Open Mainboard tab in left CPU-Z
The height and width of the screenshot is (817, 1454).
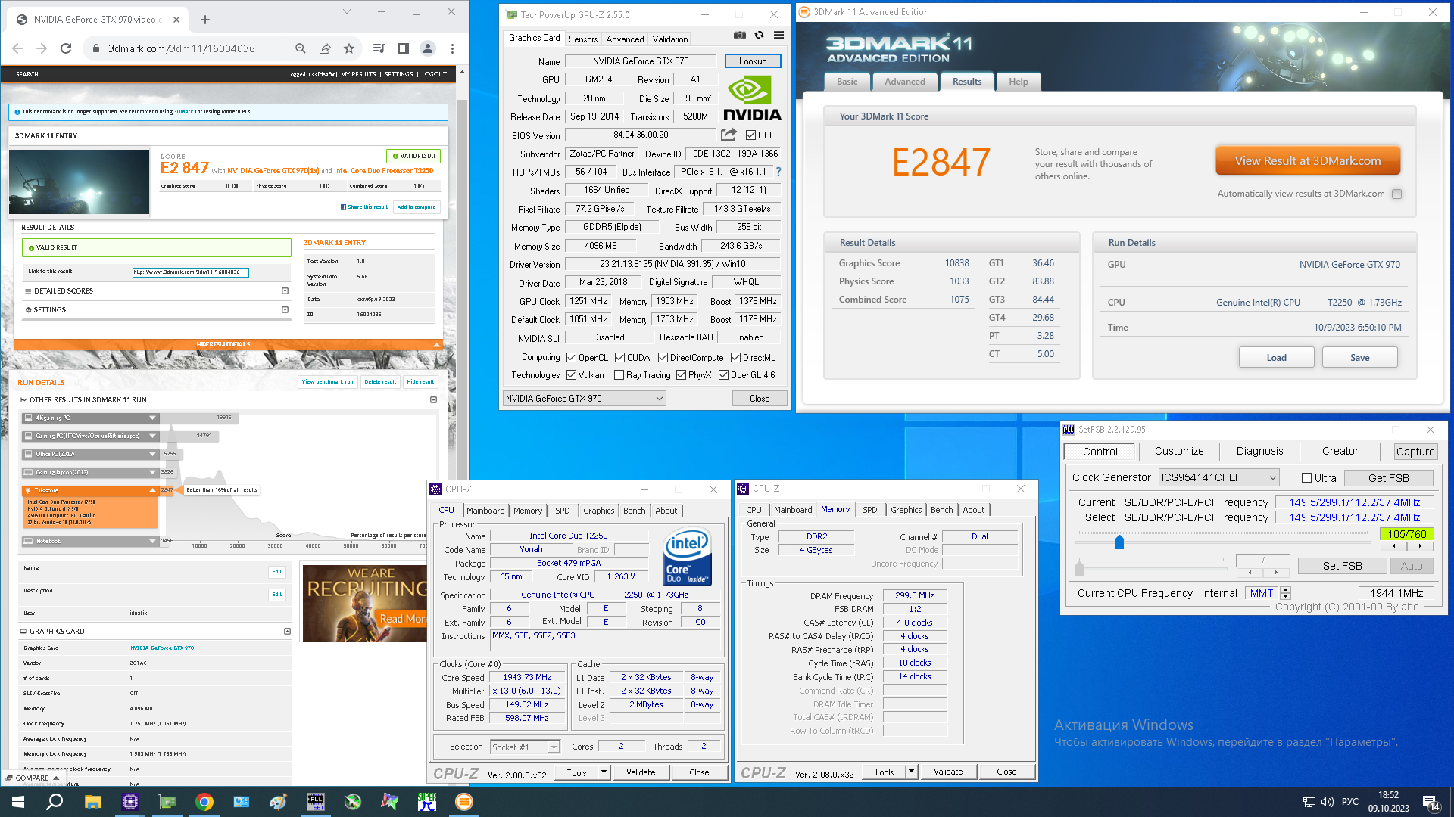click(x=485, y=511)
